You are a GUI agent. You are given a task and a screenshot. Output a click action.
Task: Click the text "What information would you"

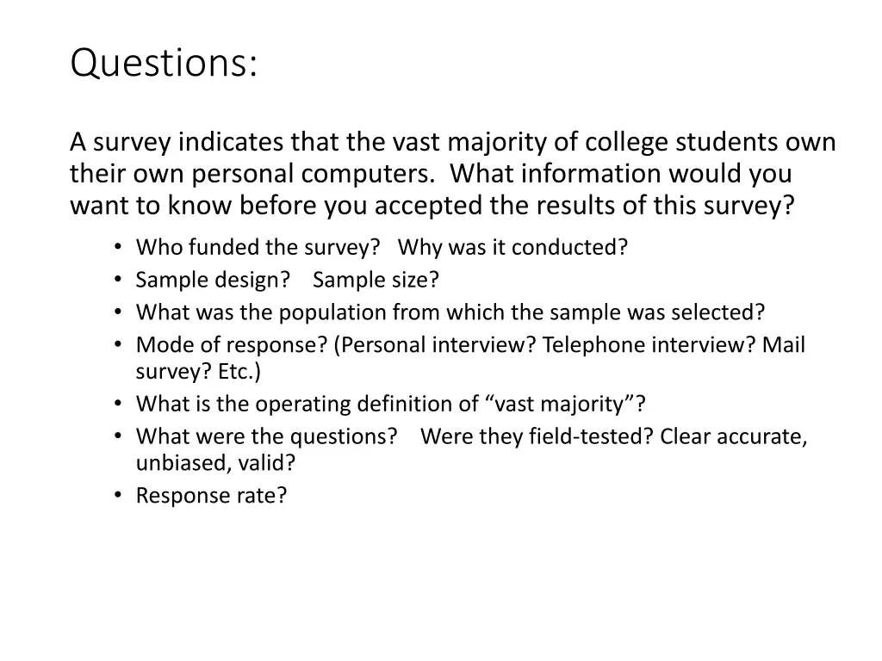621,174
